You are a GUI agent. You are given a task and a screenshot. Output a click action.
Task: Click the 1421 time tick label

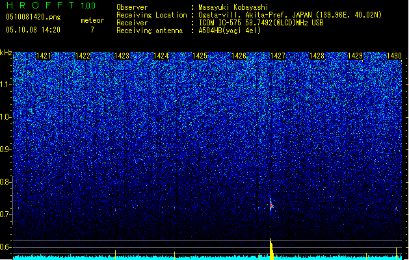44,56
